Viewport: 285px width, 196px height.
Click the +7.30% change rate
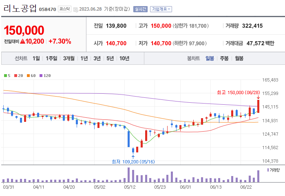(x=60, y=41)
